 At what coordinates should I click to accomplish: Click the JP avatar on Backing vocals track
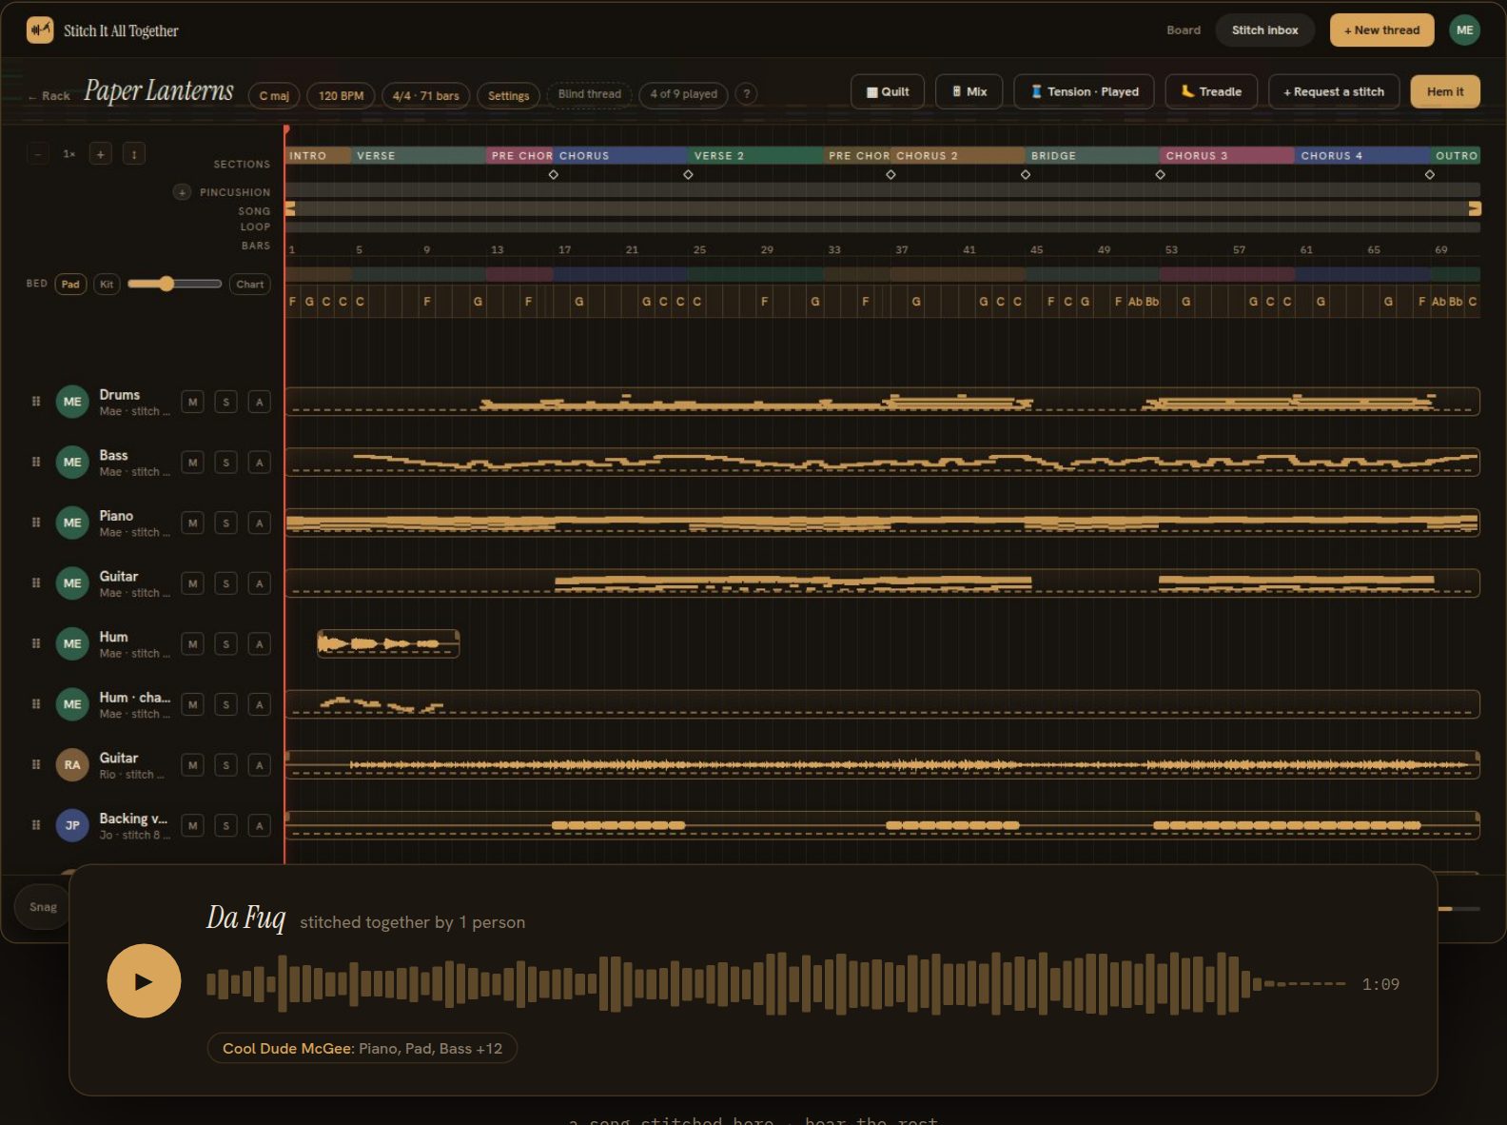(72, 825)
